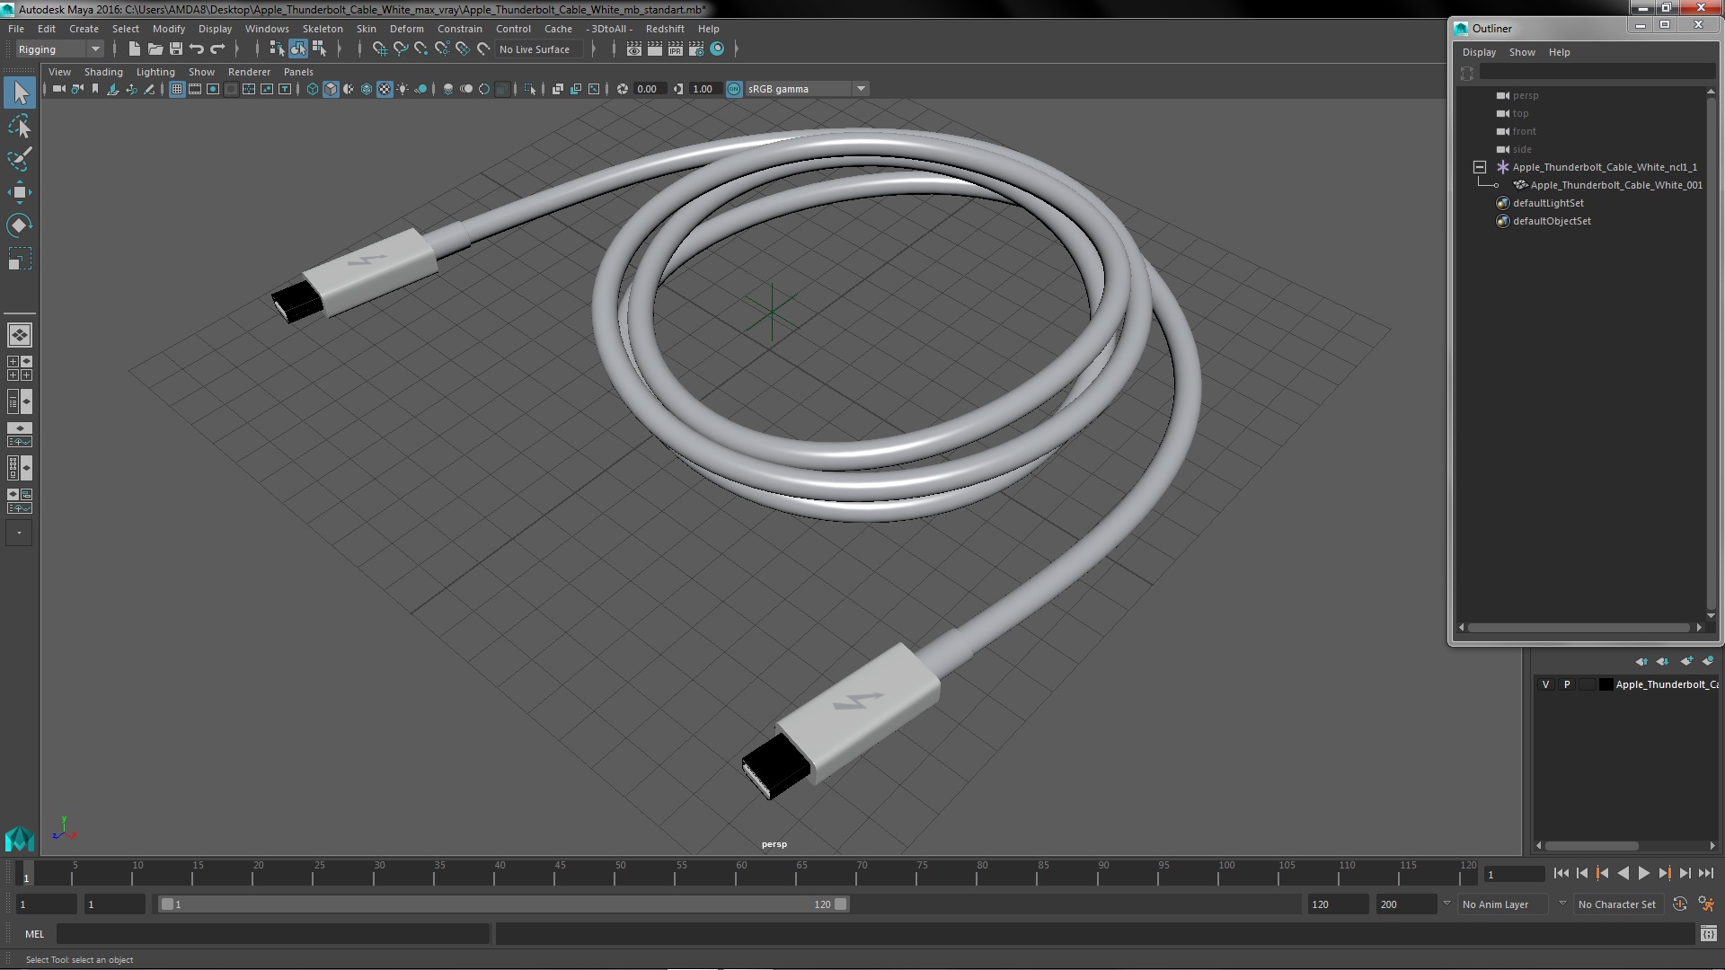Step to the next key button
The width and height of the screenshot is (1725, 970).
pos(1664,873)
